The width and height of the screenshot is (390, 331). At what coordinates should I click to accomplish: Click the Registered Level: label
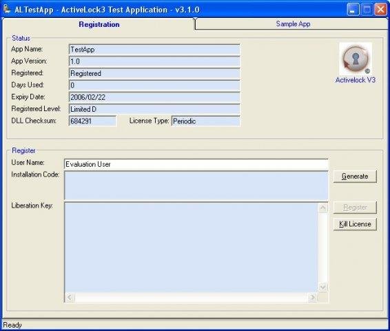tap(36, 109)
